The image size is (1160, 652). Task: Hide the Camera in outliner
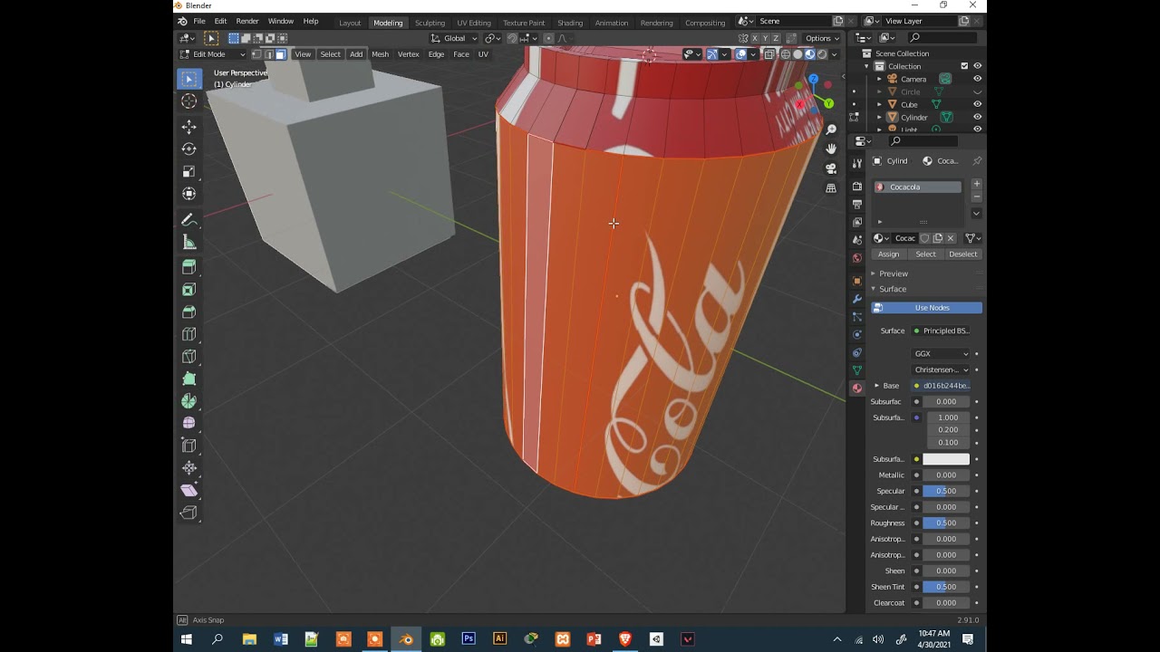[x=977, y=79]
